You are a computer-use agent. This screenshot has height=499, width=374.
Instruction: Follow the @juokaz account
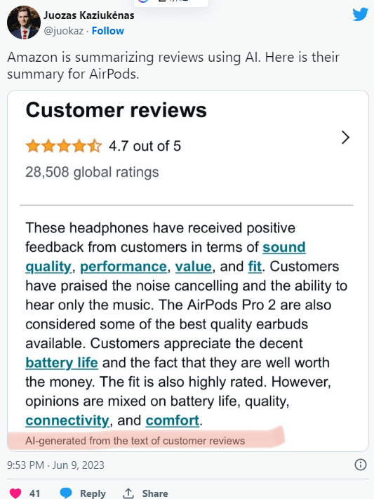point(107,31)
